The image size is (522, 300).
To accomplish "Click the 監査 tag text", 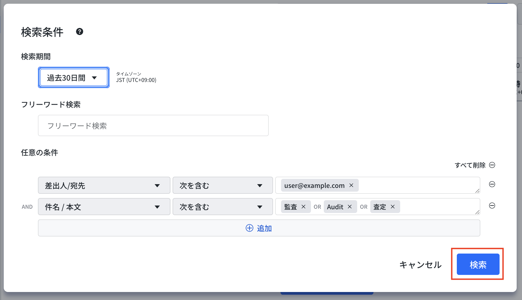I will (x=291, y=207).
